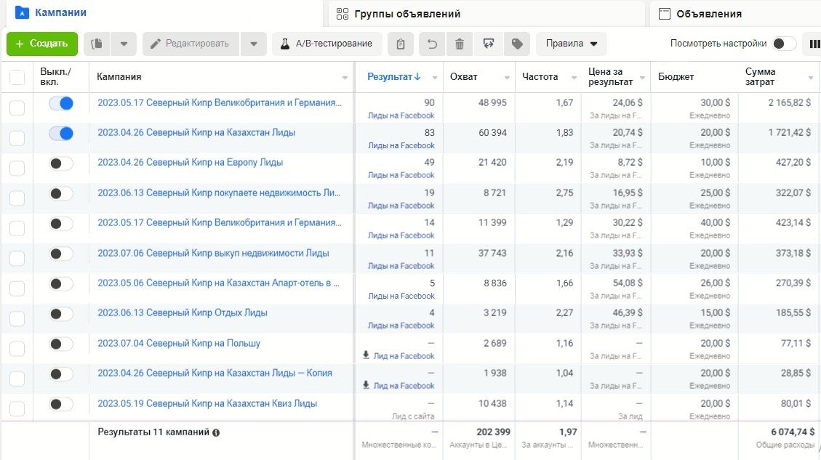Click the tag label icon in toolbar

(517, 44)
